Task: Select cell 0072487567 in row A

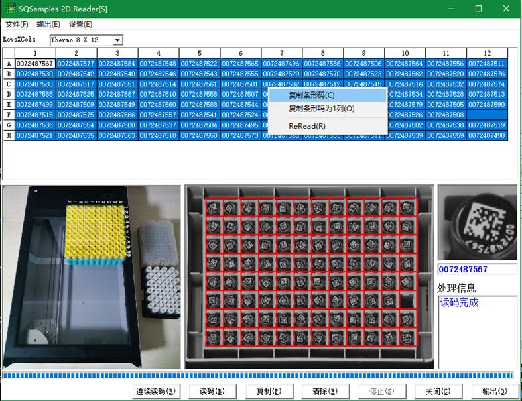Action: [34, 64]
